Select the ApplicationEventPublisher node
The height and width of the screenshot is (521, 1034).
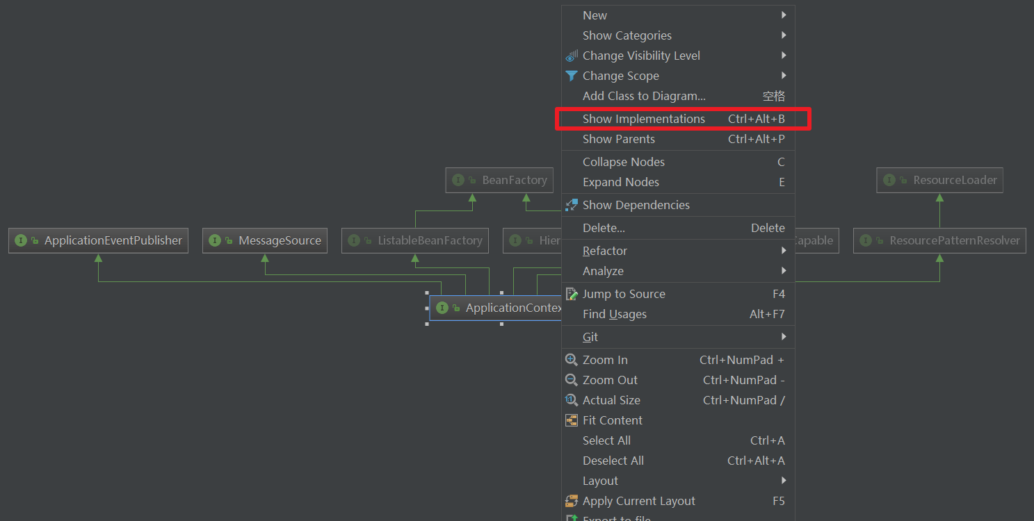(x=98, y=240)
